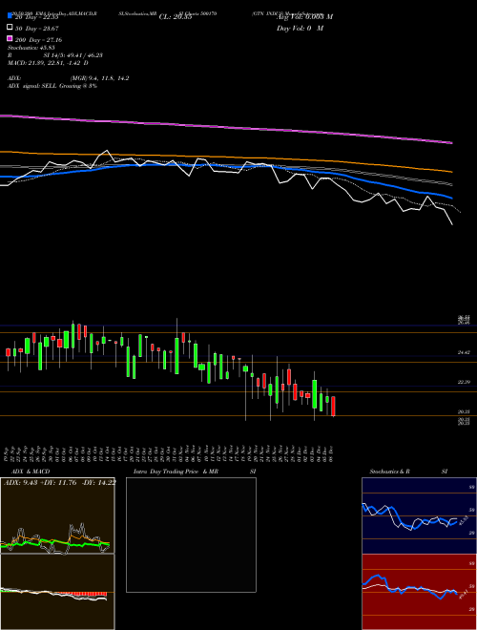Click the ADX/+DY/-DY values header
Image resolution: width=477 pixels, height=630 pixels.
59,483
